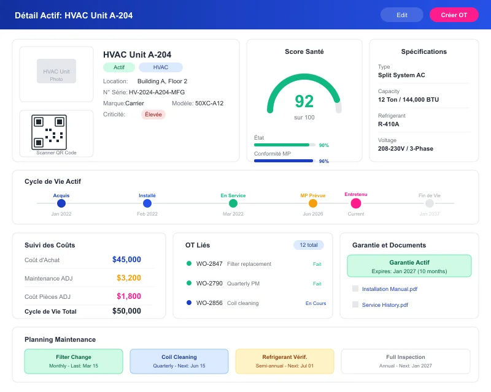Click the Élevée criticality badge
Viewport: 491px width, 392px height.
(153, 114)
